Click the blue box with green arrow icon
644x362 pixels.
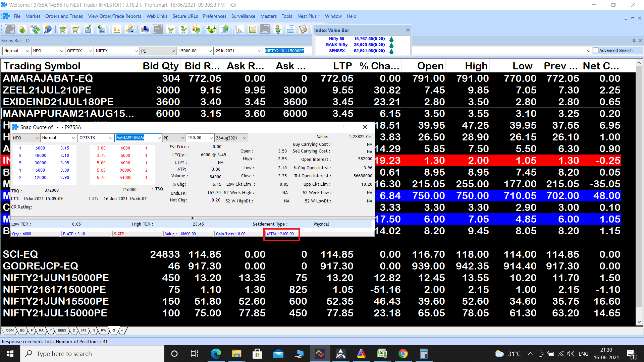[101, 29]
